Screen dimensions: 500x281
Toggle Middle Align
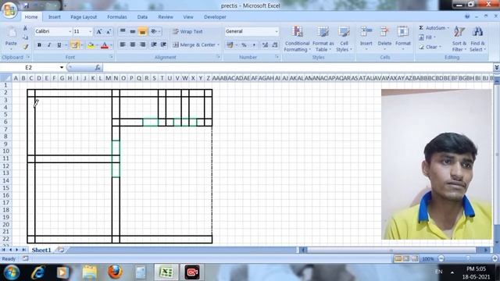133,31
